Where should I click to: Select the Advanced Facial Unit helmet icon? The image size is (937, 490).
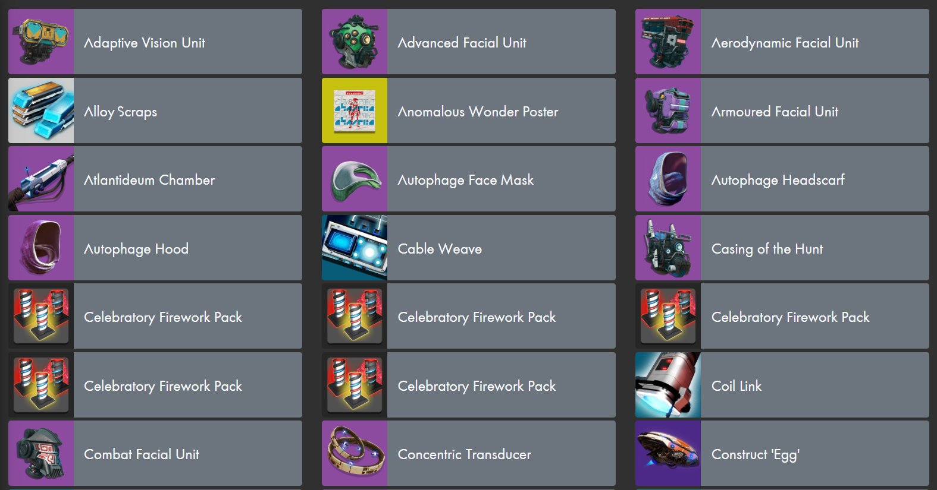pos(355,42)
